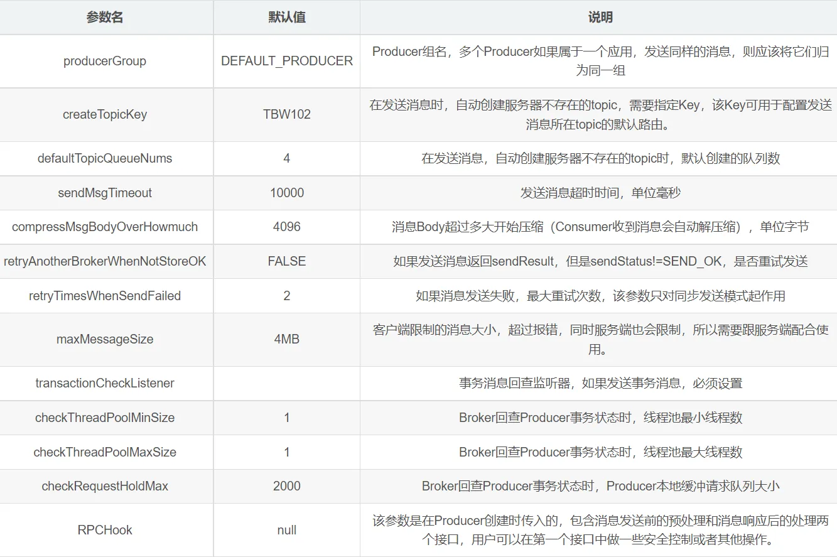Click the 4096 default value
The height and width of the screenshot is (557, 837).
point(287,227)
